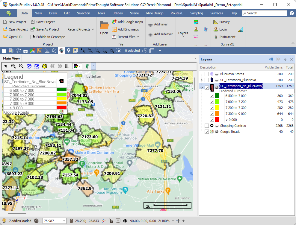Viewport: 296px width, 225px height.
Task: Click the zoom out magnifier tool
Action: point(21,66)
